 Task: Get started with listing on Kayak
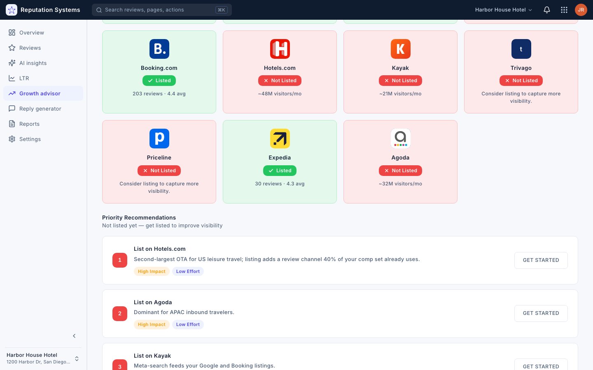tap(541, 365)
